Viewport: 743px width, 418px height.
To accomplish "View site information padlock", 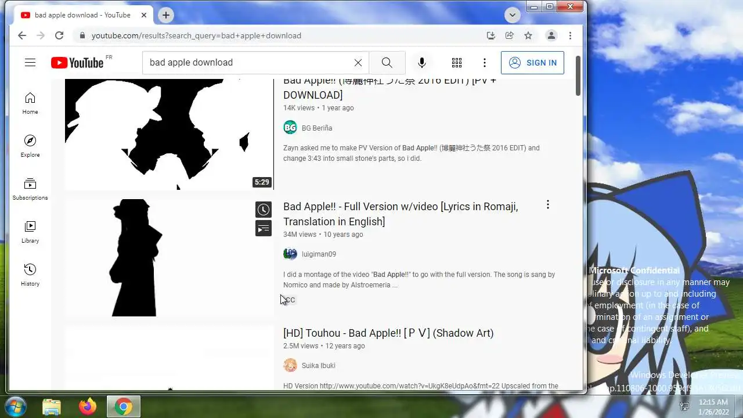I will point(82,35).
